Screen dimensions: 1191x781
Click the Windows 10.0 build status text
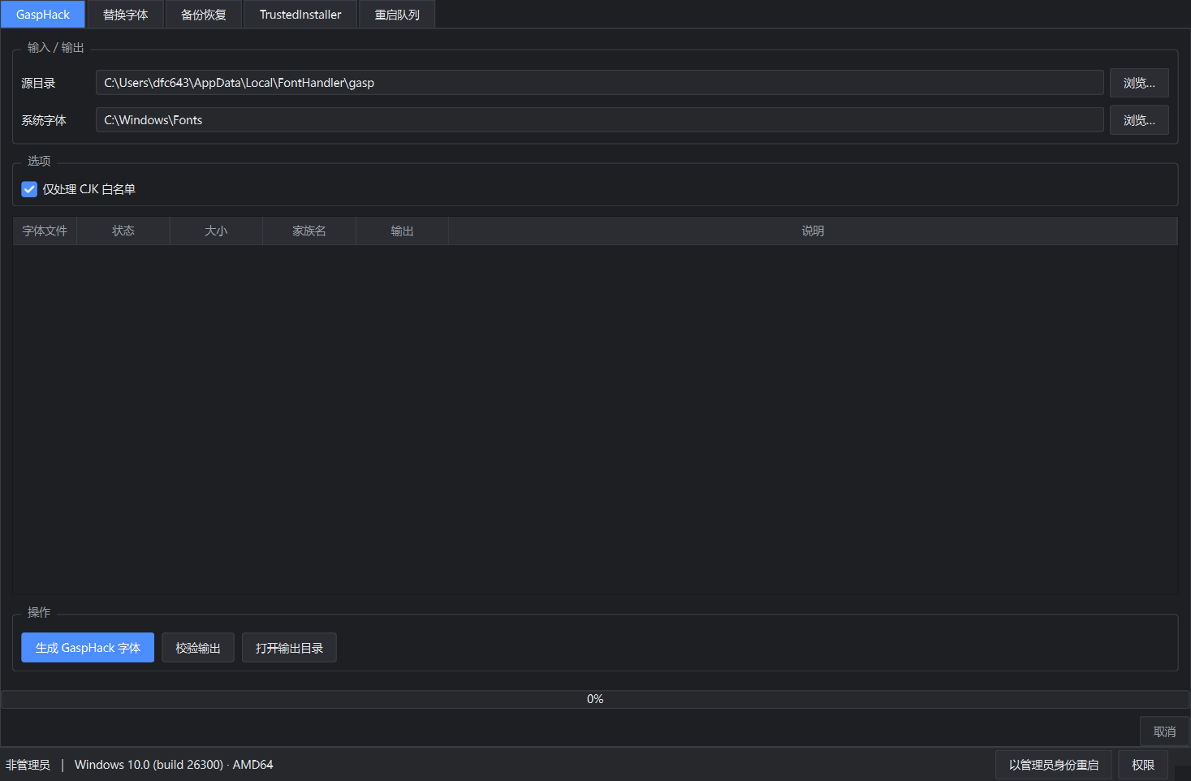point(174,765)
